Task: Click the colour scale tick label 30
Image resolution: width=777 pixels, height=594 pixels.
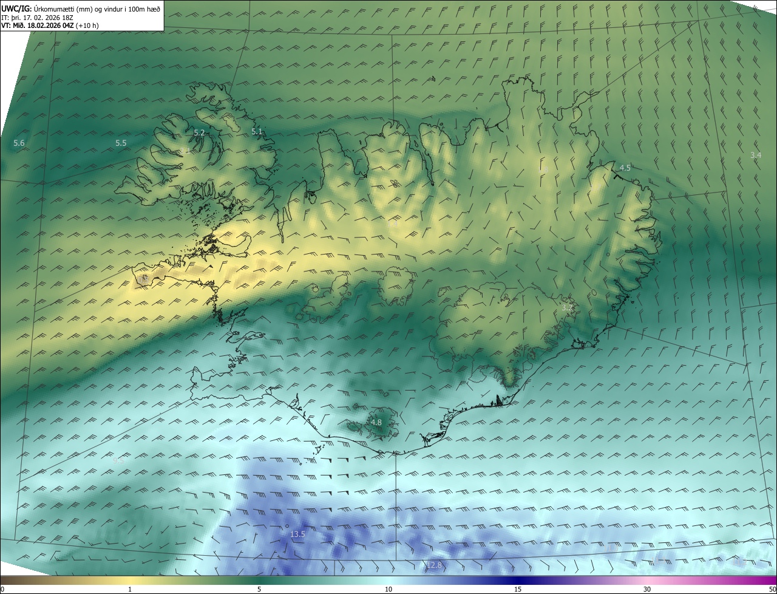Action: pyautogui.click(x=647, y=589)
